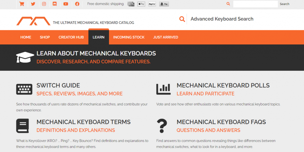The height and width of the screenshot is (152, 304).
Task: Open MECHANICAL KEYBOARD FAQS heading
Action: coord(221,122)
